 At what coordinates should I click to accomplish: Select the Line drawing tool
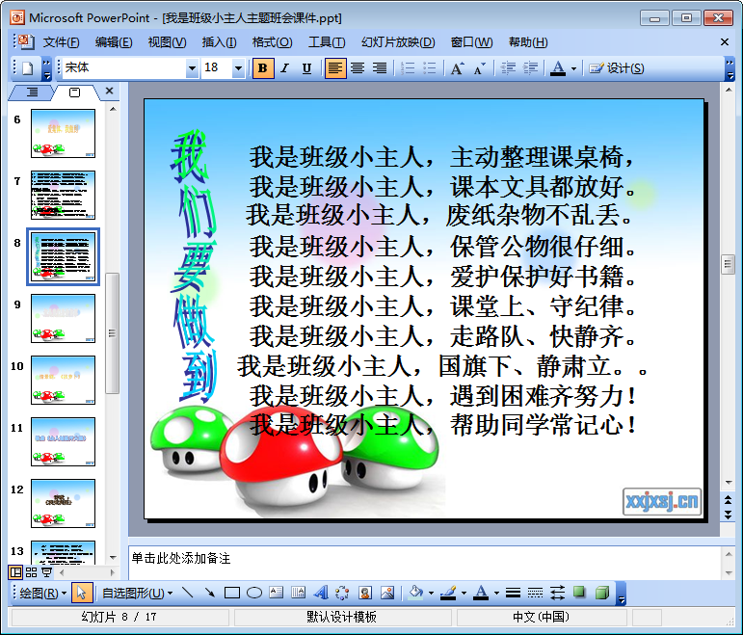click(x=188, y=593)
